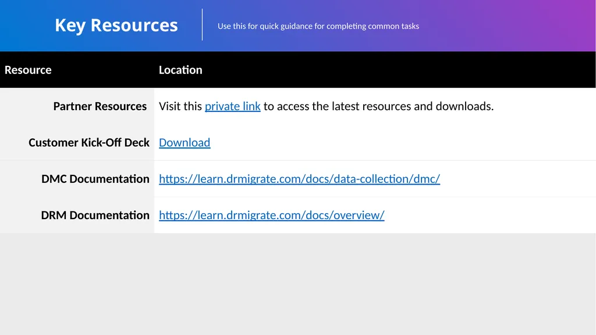Select the Customer Kick-Off Deck label
The image size is (596, 335).
(x=89, y=142)
